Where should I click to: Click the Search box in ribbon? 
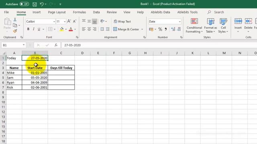[216, 12]
